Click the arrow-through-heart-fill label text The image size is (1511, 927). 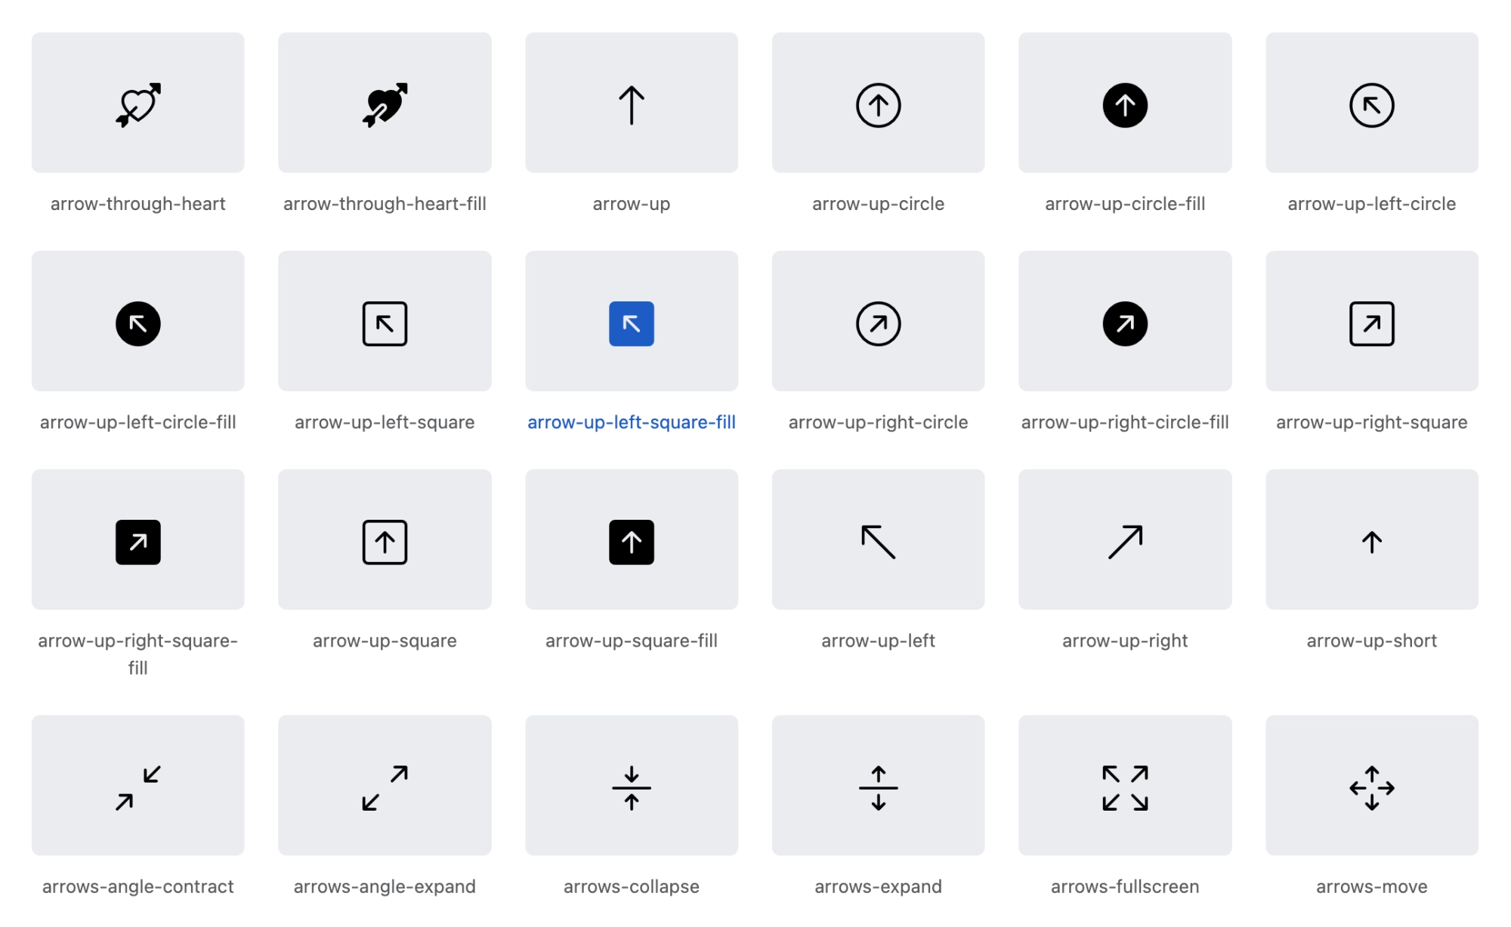point(385,204)
